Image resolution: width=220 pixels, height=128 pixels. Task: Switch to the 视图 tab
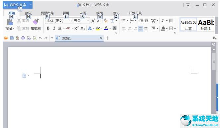coord(100,13)
